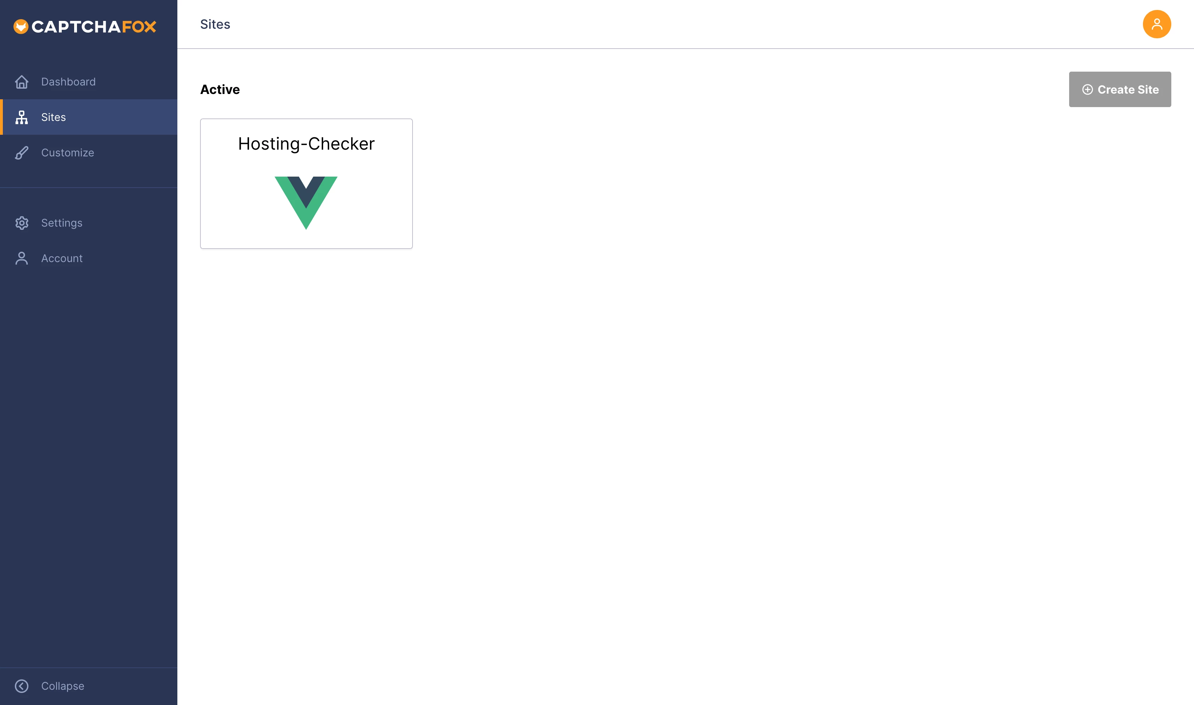The height and width of the screenshot is (705, 1194).
Task: Click the Create Site button
Action: 1120,89
